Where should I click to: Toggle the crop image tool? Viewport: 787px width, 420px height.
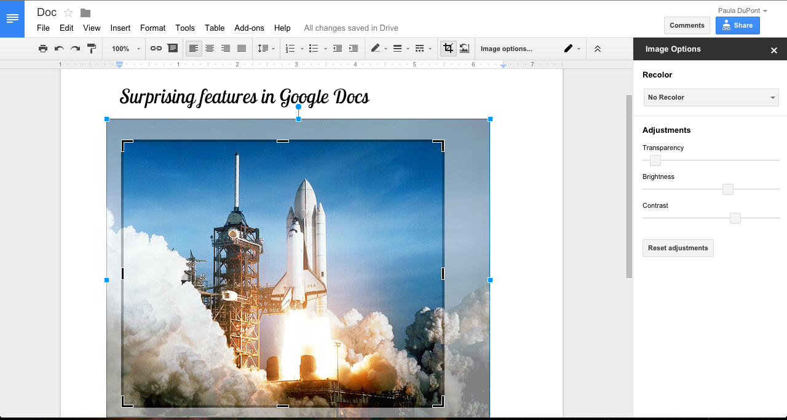[x=448, y=49]
